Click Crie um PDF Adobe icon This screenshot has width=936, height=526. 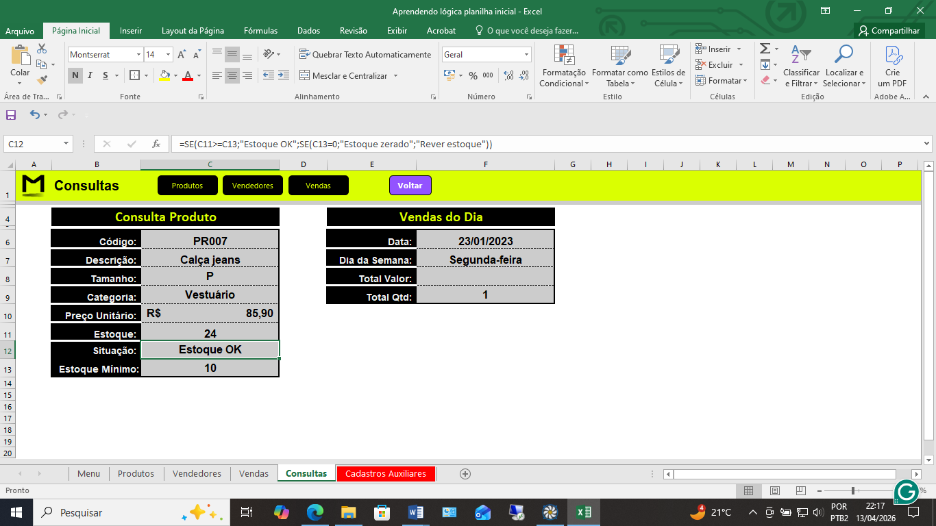click(x=892, y=66)
